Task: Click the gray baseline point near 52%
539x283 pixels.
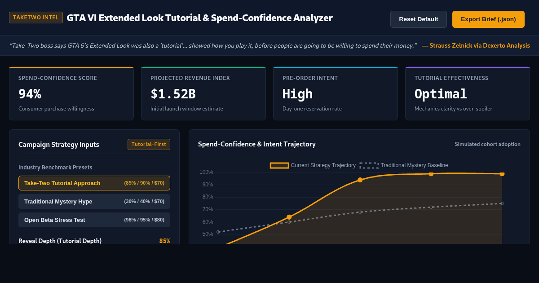Action: tap(218, 232)
